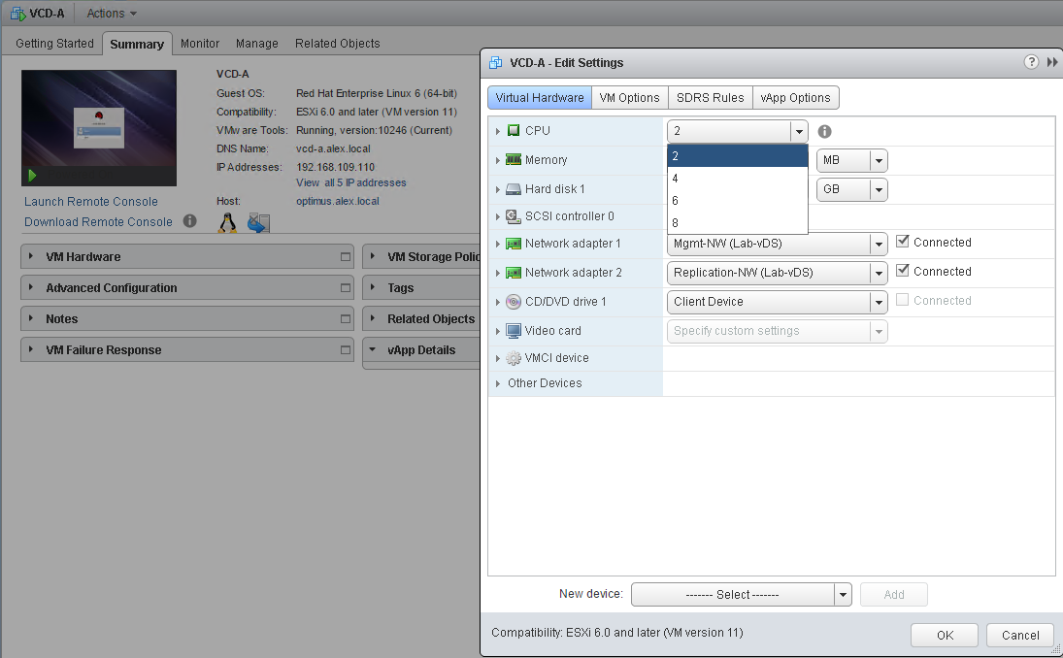Switch to the VM Options tab
The width and height of the screenshot is (1063, 658).
[629, 98]
